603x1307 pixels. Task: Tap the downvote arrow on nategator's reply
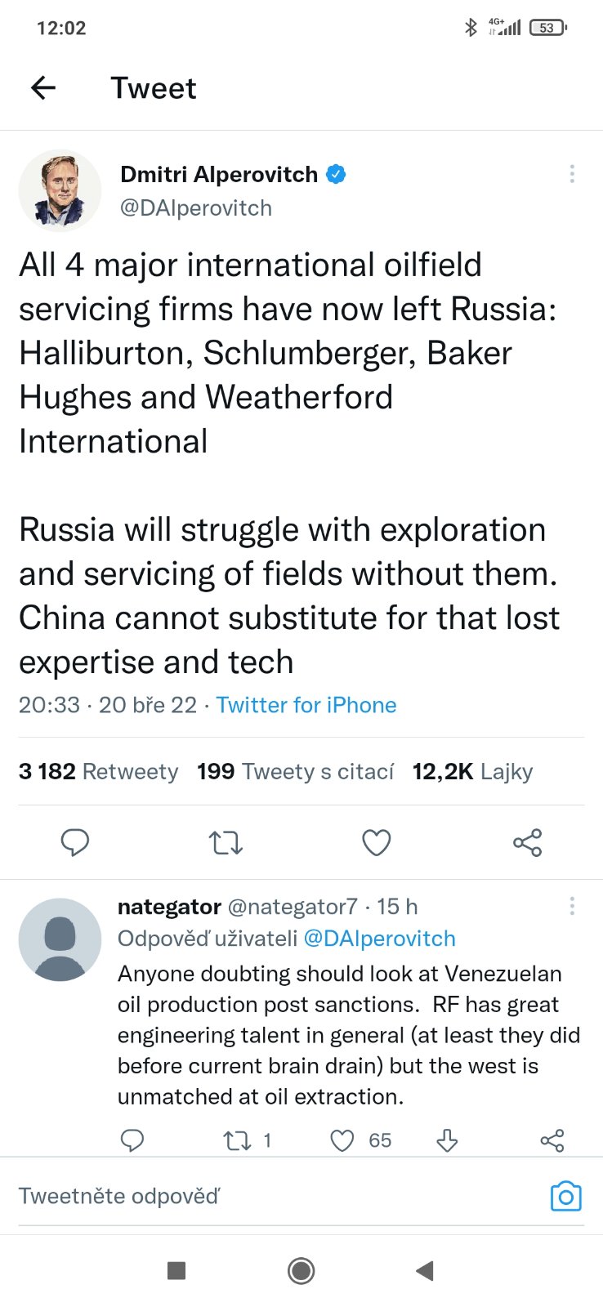(447, 1140)
